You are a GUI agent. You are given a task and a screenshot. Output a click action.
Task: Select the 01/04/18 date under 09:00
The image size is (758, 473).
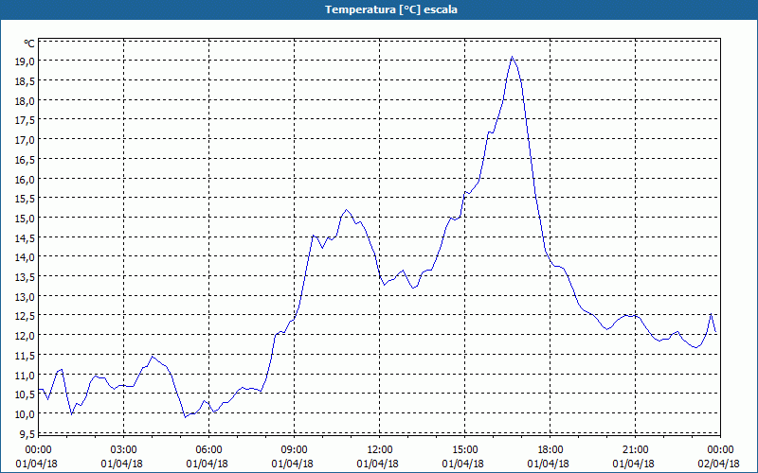click(293, 464)
